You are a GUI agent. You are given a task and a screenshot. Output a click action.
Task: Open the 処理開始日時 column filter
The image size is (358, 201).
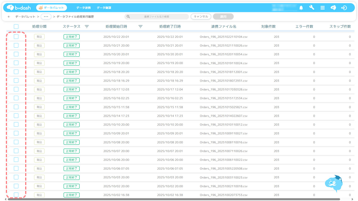point(140,27)
